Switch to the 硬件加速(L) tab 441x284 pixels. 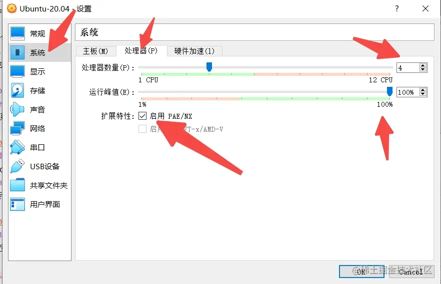click(x=194, y=51)
